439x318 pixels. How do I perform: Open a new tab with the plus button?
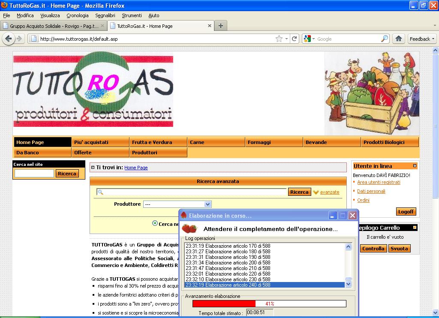click(221, 26)
